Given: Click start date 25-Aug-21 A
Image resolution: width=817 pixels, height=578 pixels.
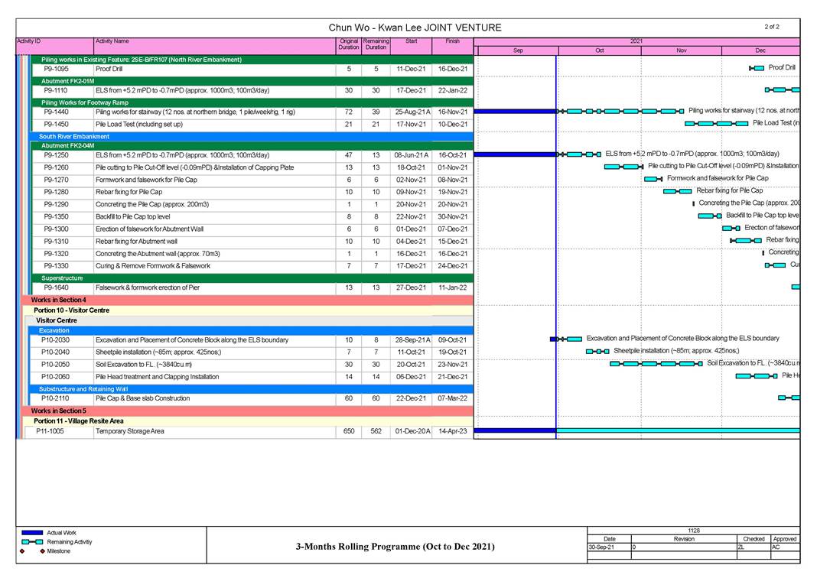Looking at the screenshot, I should [412, 112].
